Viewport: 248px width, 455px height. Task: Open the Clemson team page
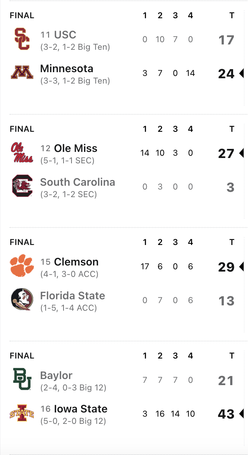[x=76, y=262]
